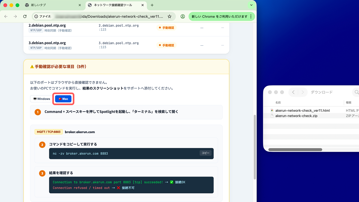
Task: Click the Connection succeeded result line
Action: pos(119,182)
